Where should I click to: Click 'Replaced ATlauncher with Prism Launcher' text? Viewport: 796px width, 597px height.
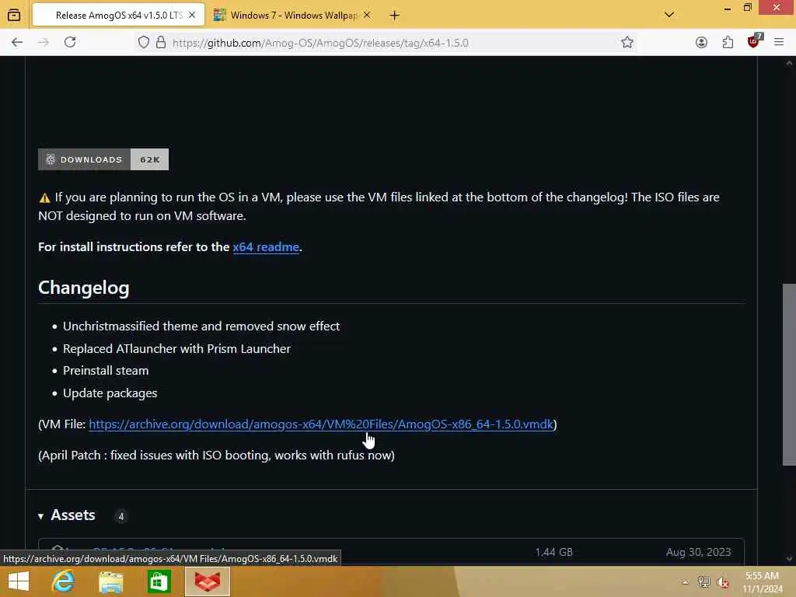point(176,349)
